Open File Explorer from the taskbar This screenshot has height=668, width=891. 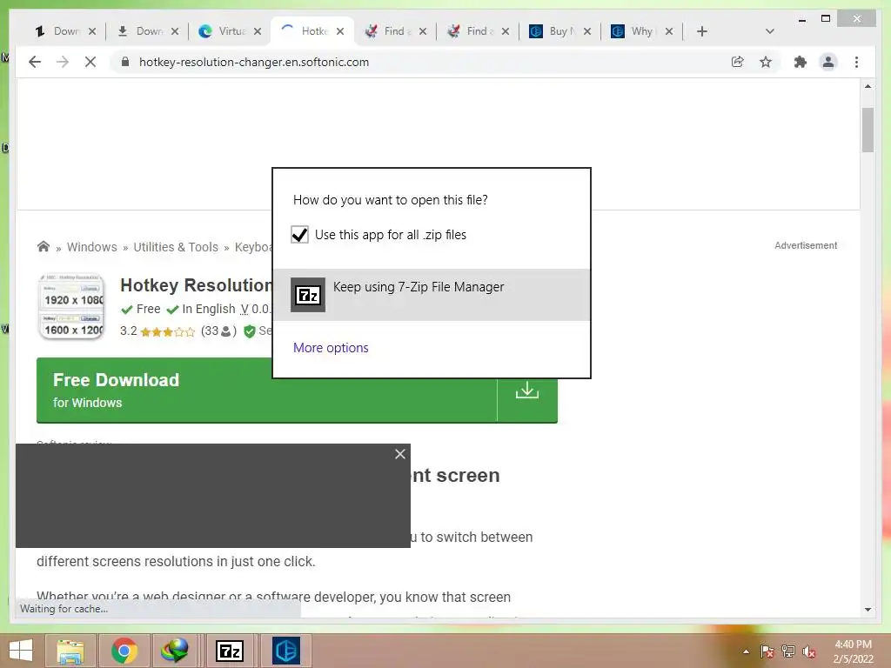70,651
